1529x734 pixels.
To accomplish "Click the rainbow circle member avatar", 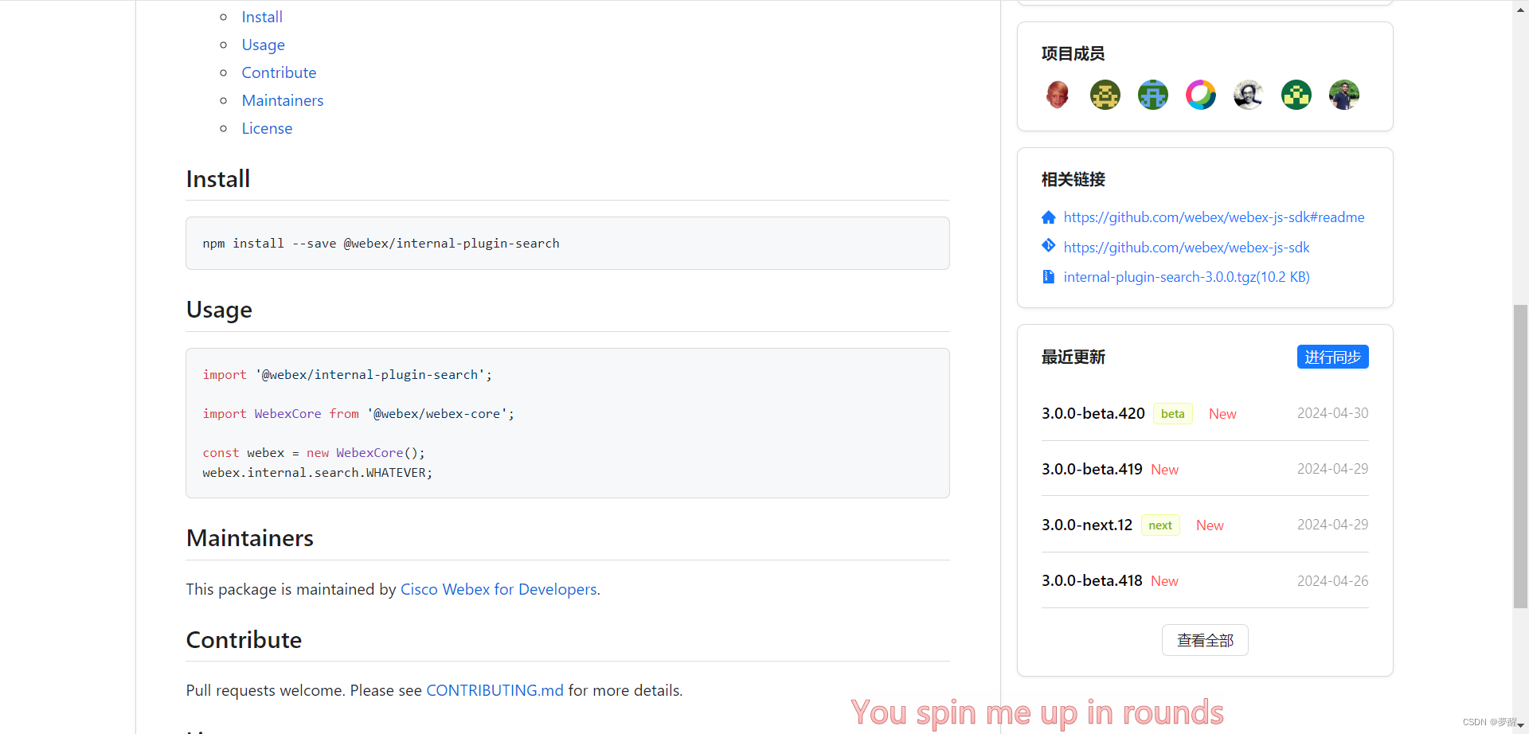I will (1200, 94).
